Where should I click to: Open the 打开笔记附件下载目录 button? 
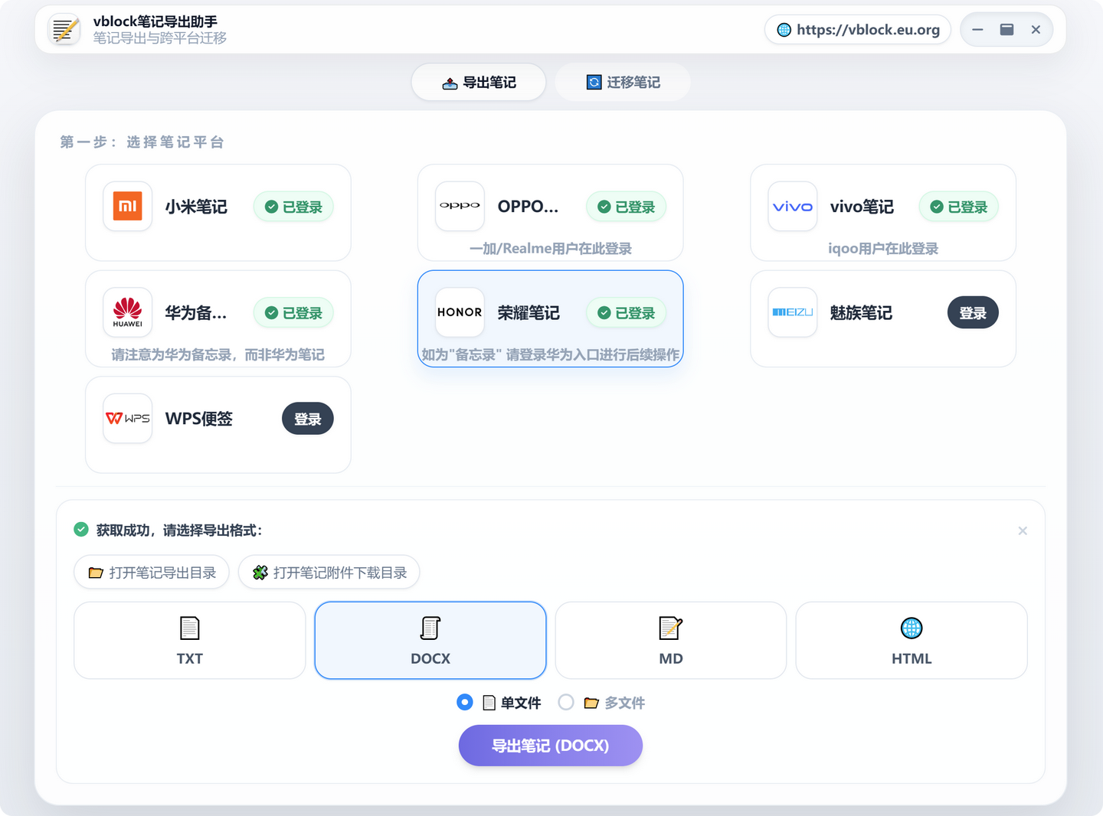[329, 573]
